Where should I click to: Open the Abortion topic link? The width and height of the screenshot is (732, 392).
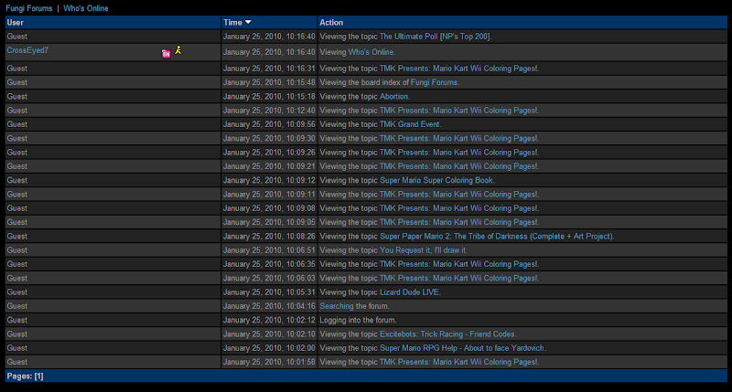click(x=394, y=96)
